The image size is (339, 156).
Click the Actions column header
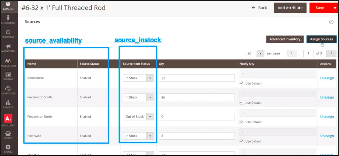(x=327, y=64)
